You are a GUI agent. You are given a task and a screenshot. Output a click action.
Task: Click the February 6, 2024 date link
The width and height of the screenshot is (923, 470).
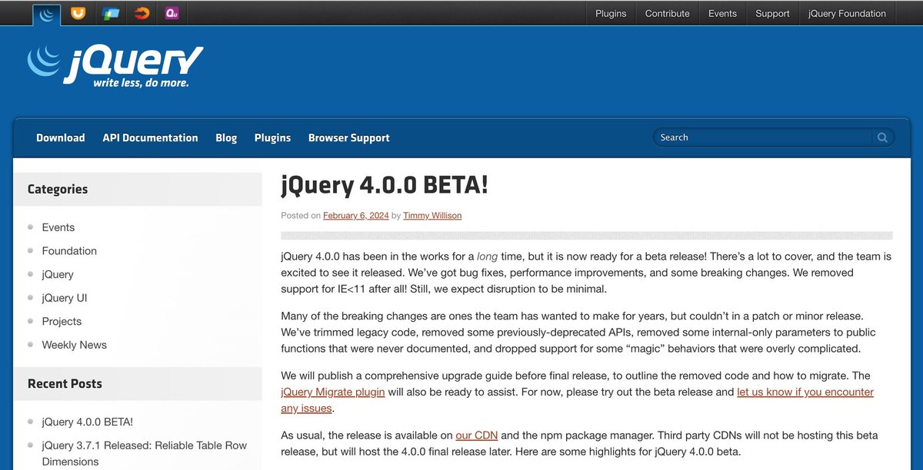click(x=356, y=216)
